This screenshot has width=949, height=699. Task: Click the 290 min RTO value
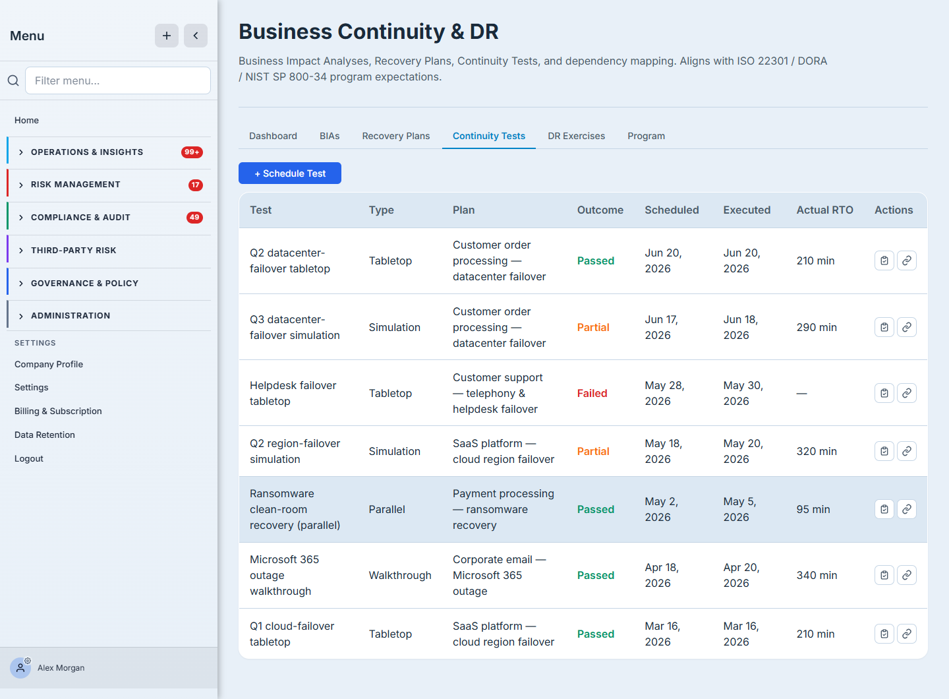pyautogui.click(x=817, y=327)
